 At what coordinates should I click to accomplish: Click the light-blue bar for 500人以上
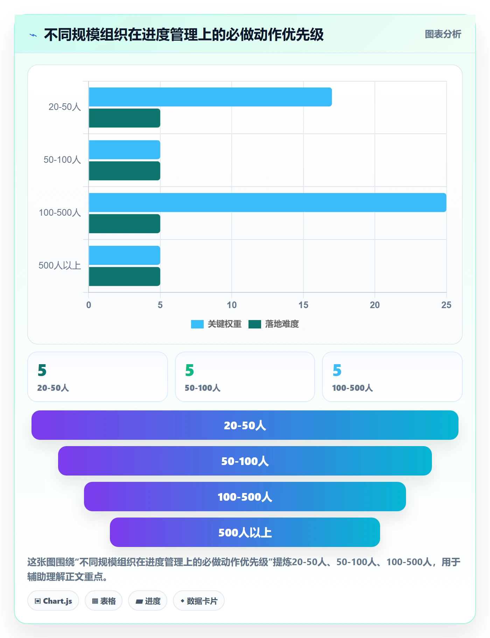125,255
